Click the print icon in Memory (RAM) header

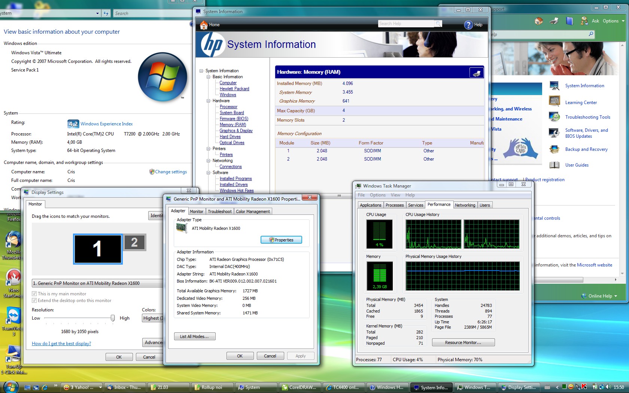[x=477, y=72]
